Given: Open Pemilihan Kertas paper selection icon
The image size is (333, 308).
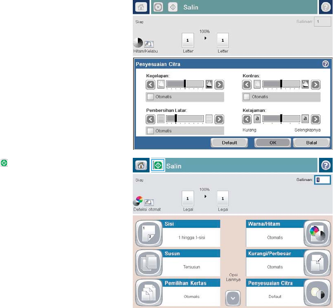Looking at the screenshot, I should tap(149, 293).
